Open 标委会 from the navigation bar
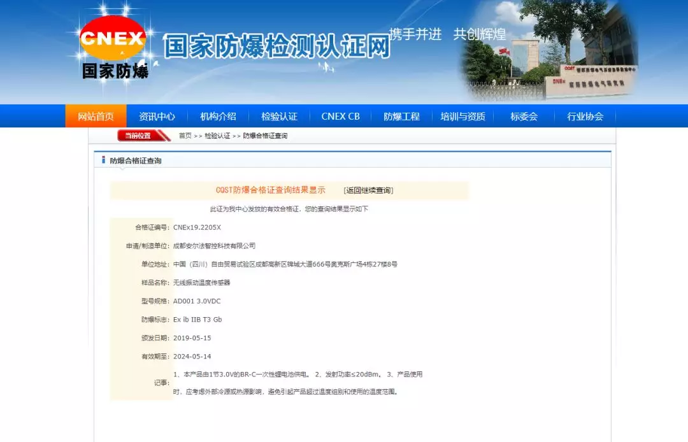The height and width of the screenshot is (442, 688). (524, 117)
